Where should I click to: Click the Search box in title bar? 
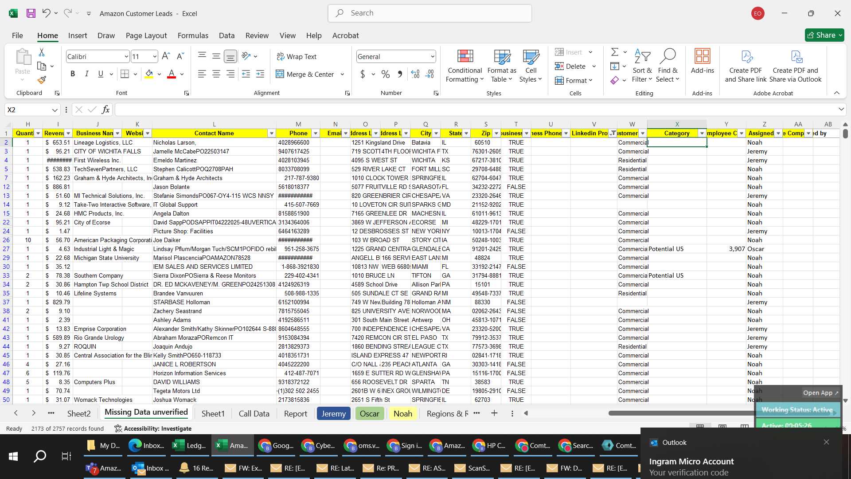pyautogui.click(x=429, y=13)
